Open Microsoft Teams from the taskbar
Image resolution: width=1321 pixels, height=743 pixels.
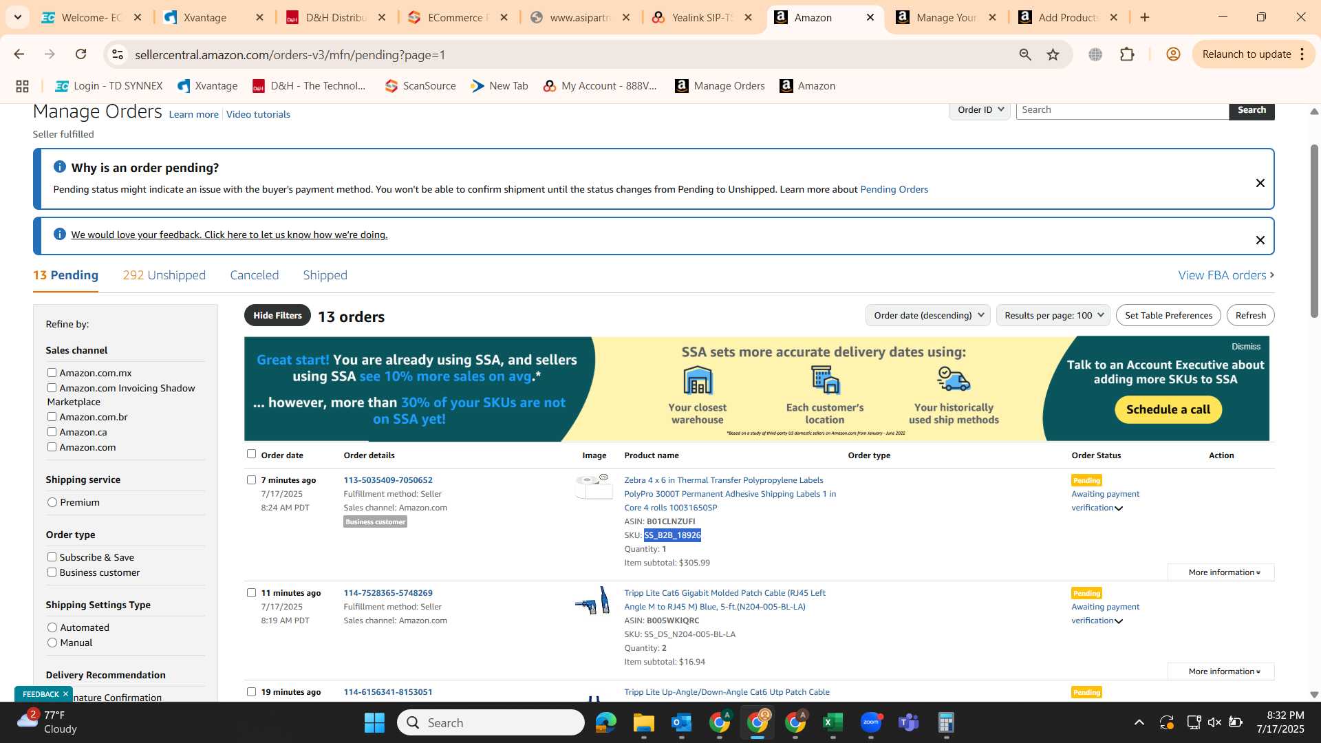coord(909,722)
